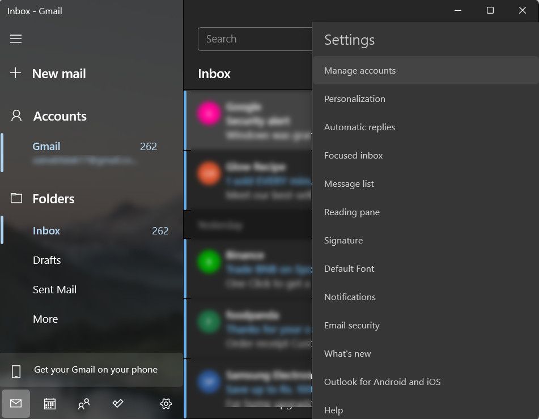Screen dimensions: 539x419
Task: Select the bright green avatar message
Action: tap(248, 269)
